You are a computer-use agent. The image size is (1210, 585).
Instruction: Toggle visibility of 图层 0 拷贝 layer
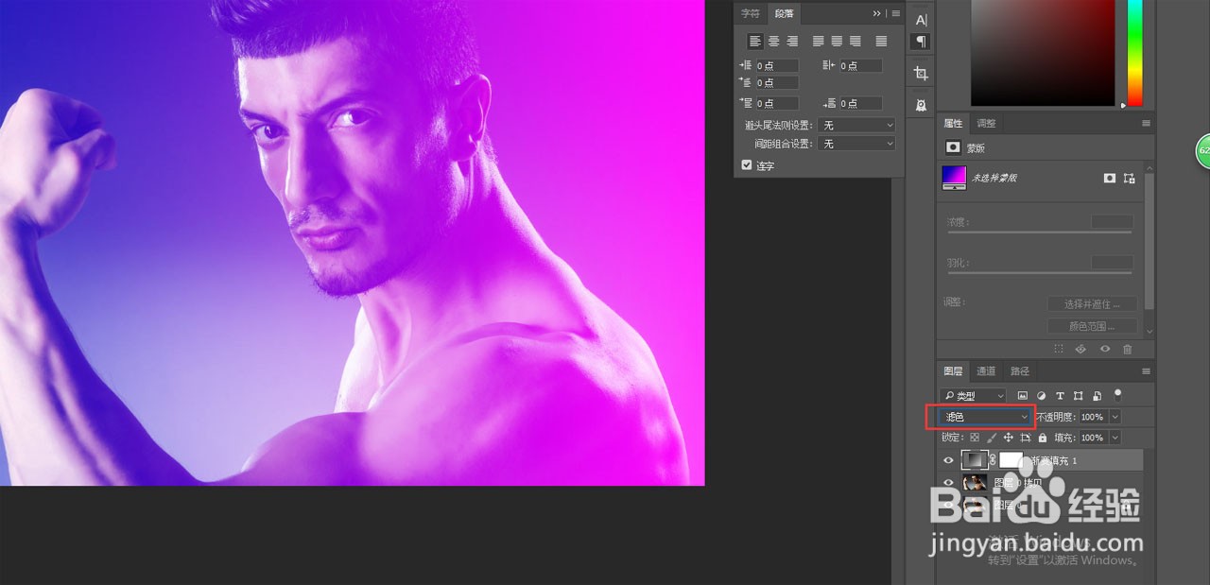pos(949,483)
